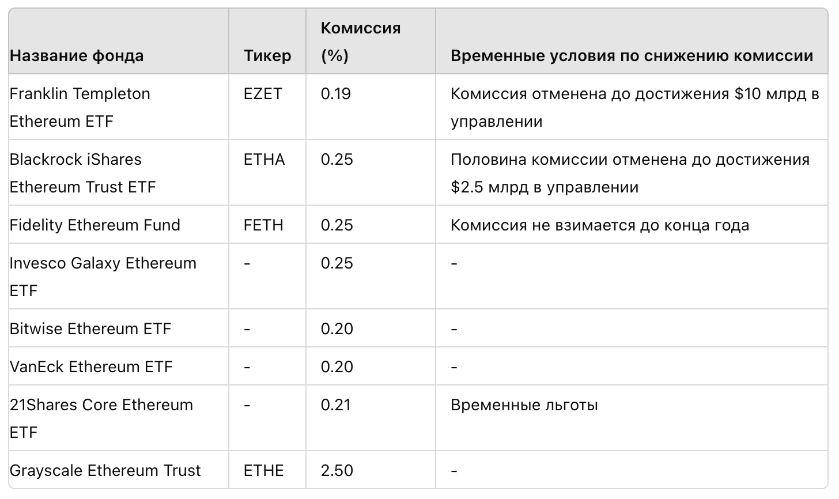
Task: Click the 0.19 commission value
Action: click(335, 94)
